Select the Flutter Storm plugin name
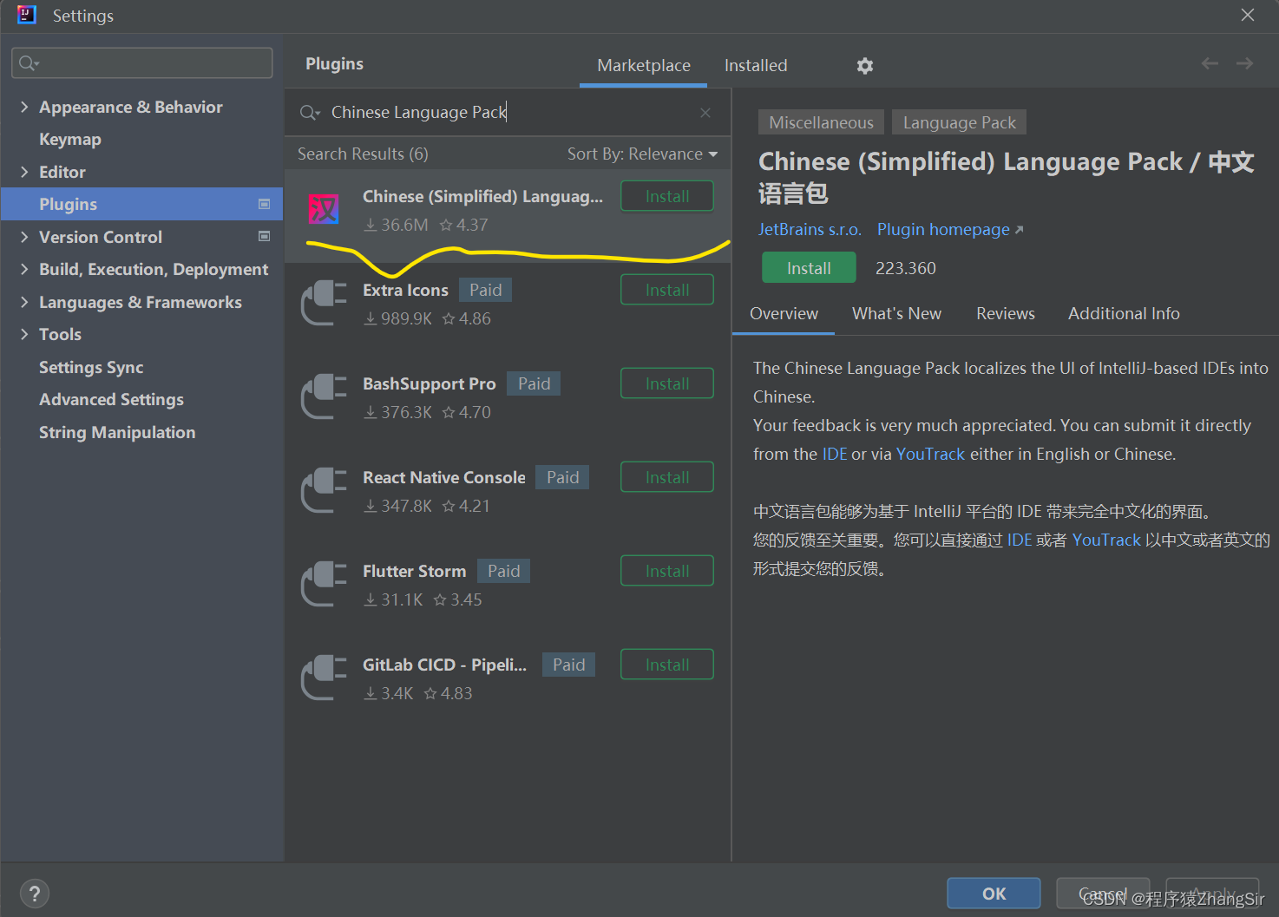This screenshot has height=917, width=1279. coord(415,571)
